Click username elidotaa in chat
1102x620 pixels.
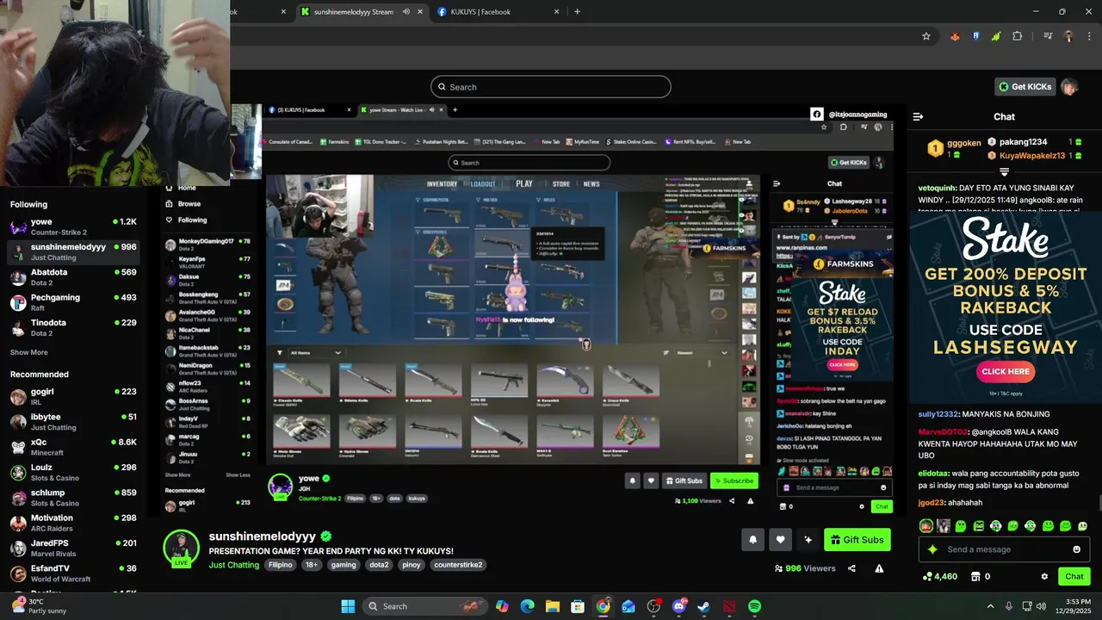933,473
